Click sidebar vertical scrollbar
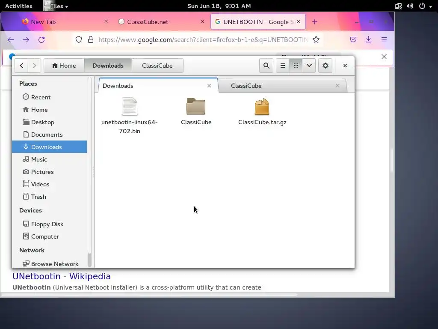 click(89, 172)
